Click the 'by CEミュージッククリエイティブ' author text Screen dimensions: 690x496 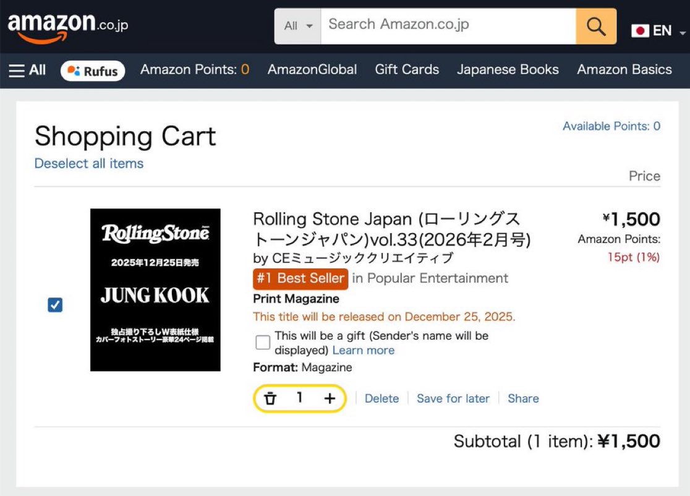click(353, 258)
